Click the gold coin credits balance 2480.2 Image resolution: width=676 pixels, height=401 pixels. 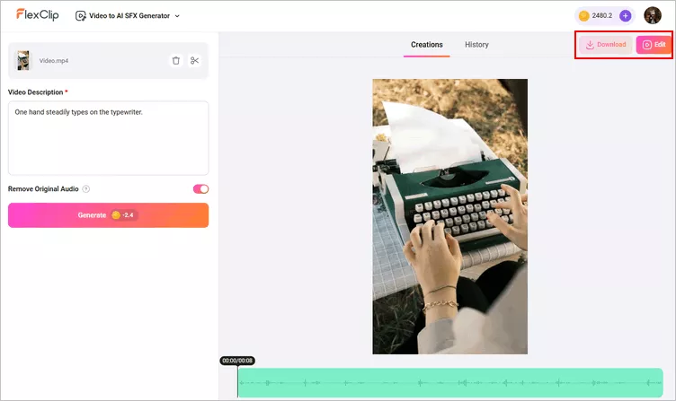(x=597, y=16)
